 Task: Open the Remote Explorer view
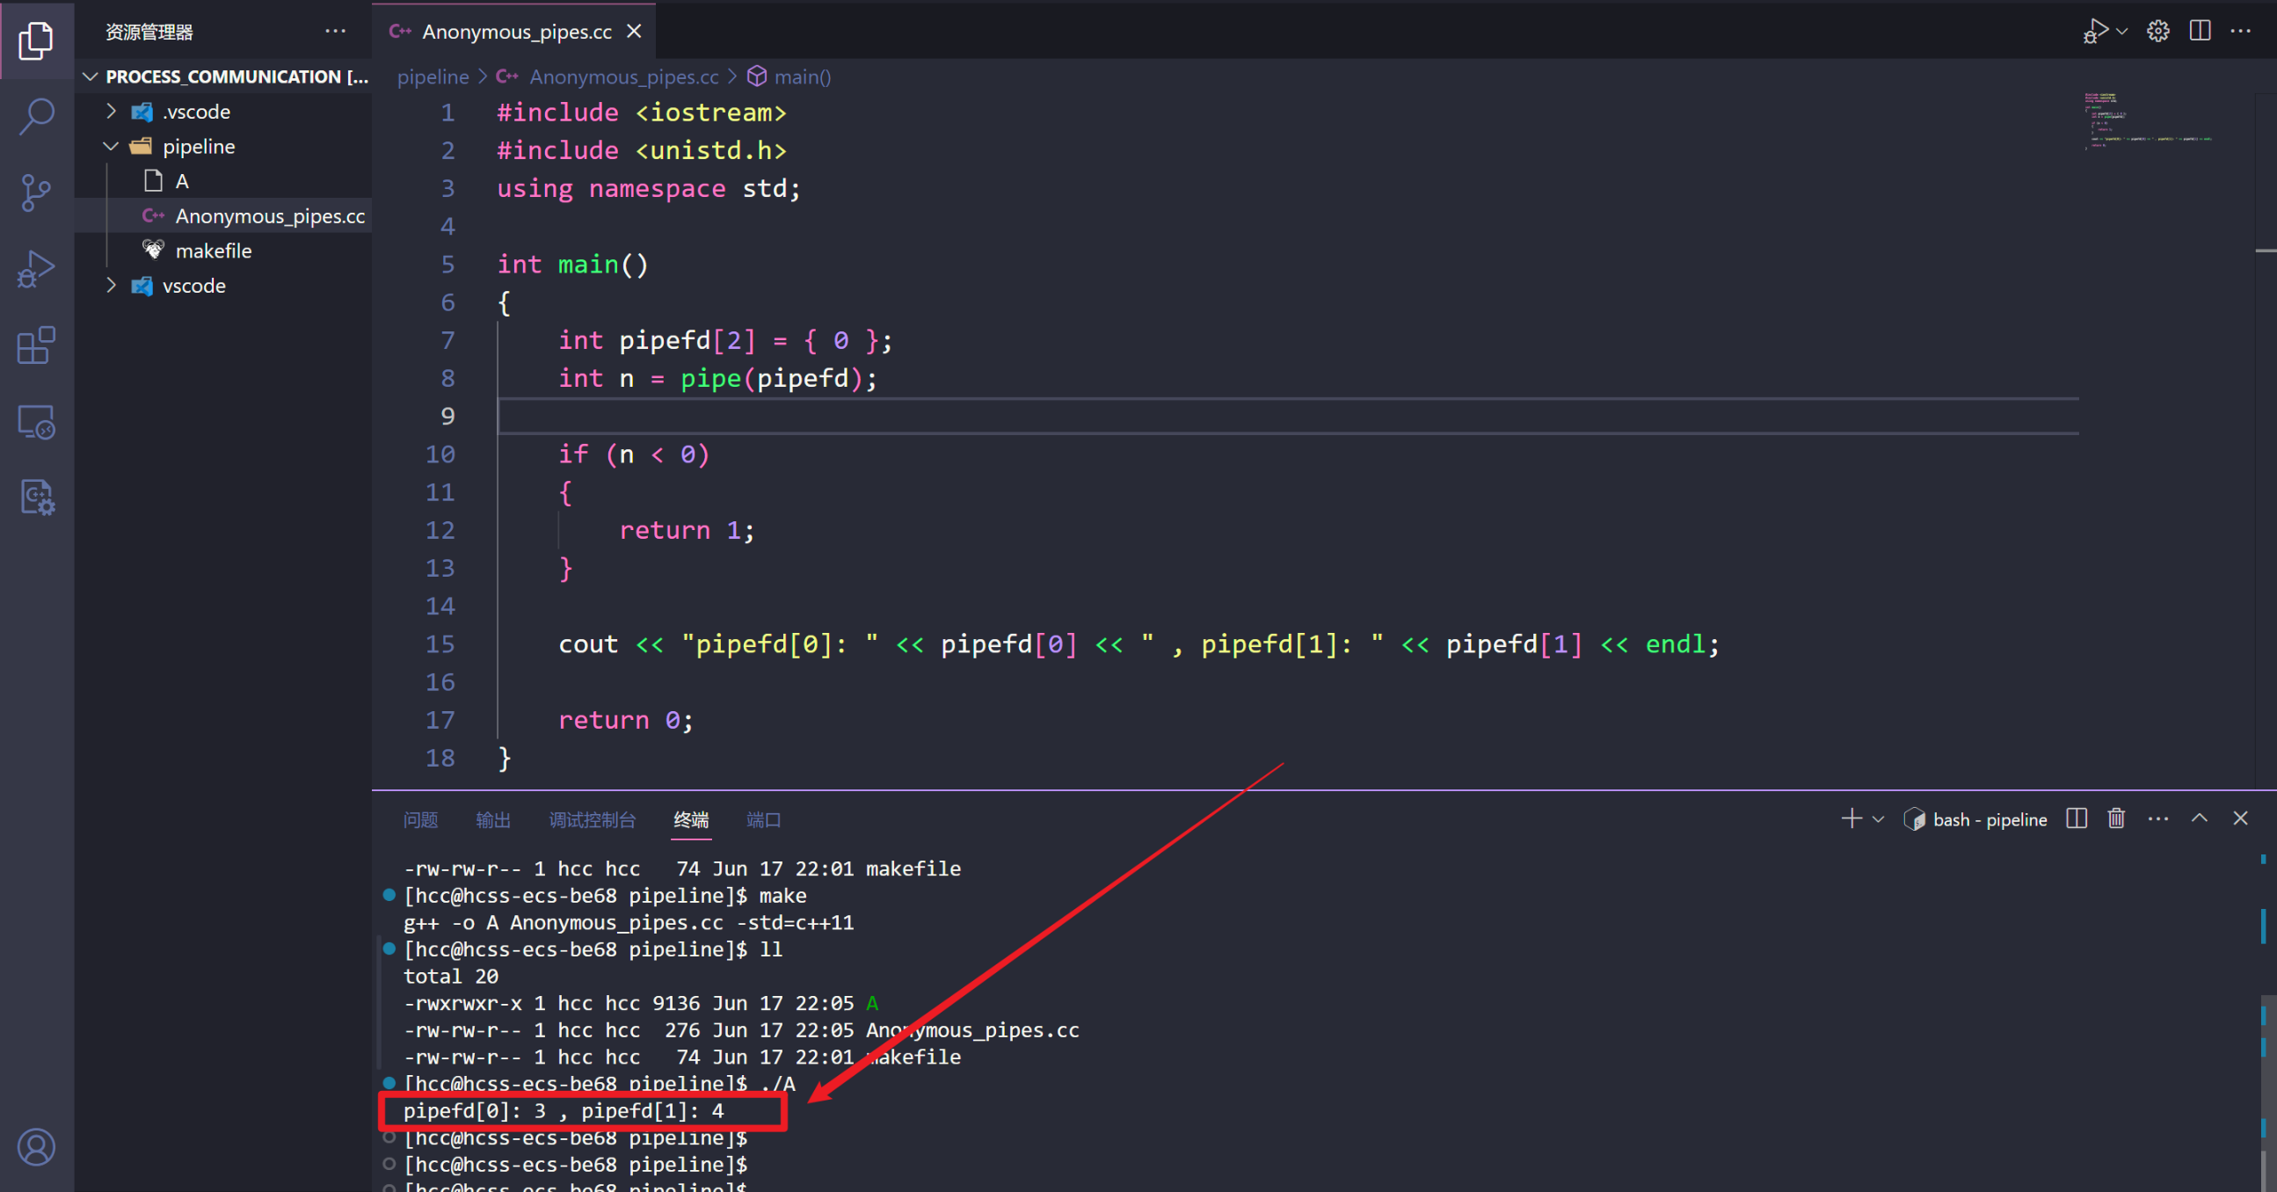pyautogui.click(x=36, y=421)
